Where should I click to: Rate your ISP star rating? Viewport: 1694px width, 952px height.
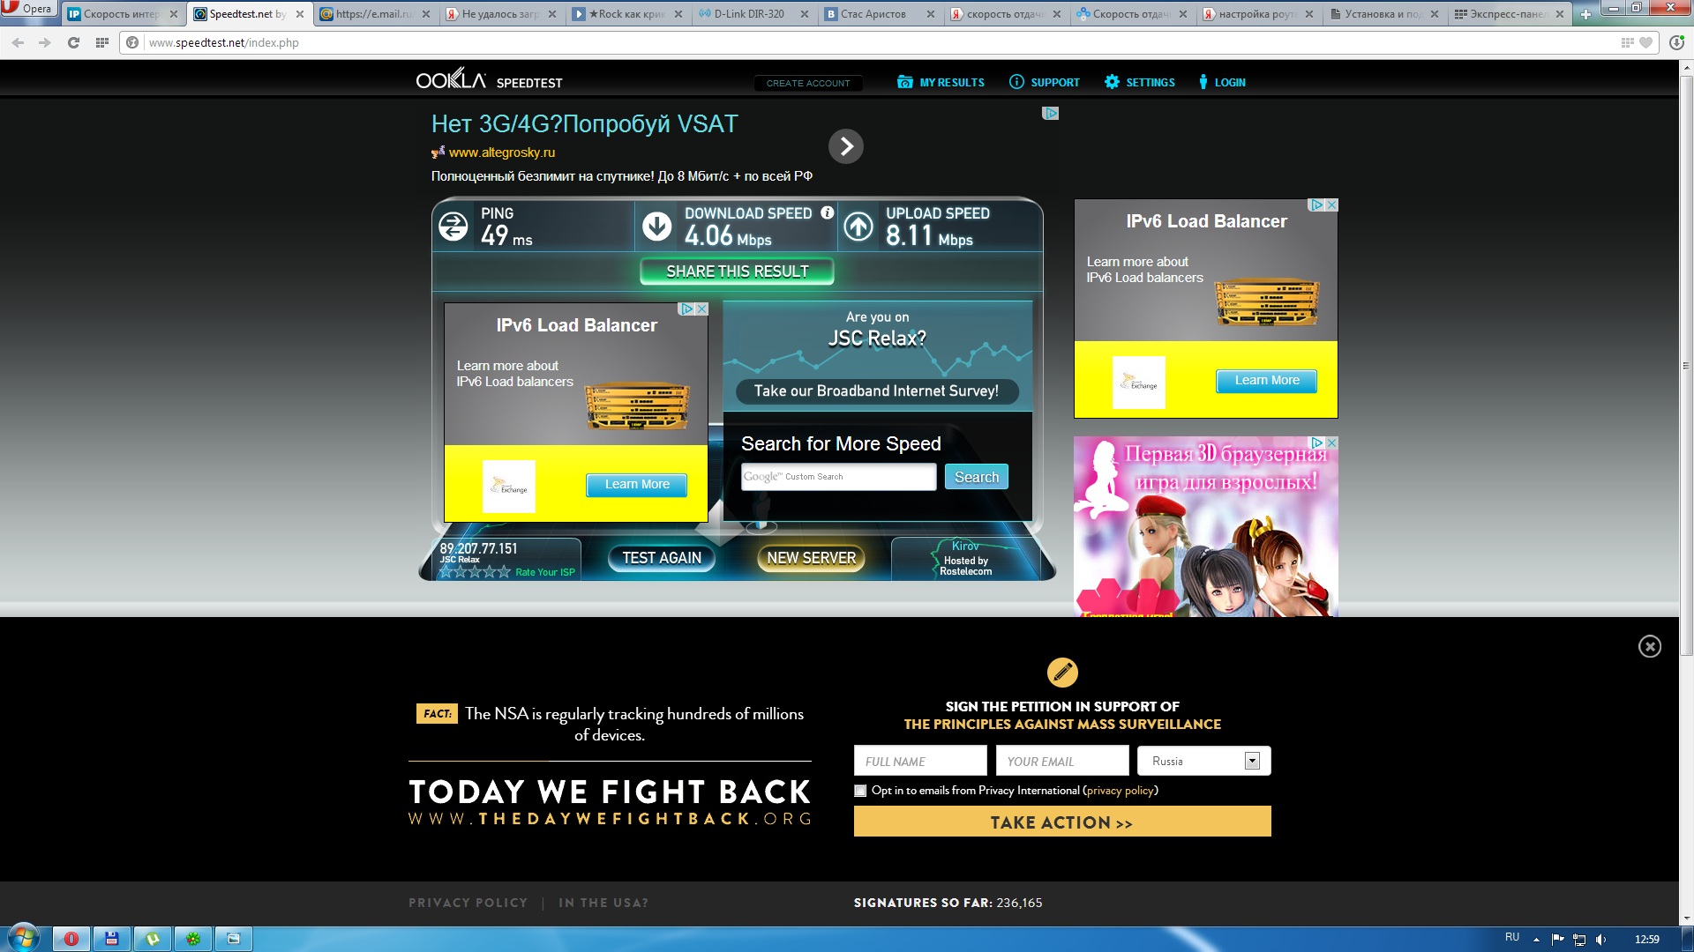click(x=475, y=572)
